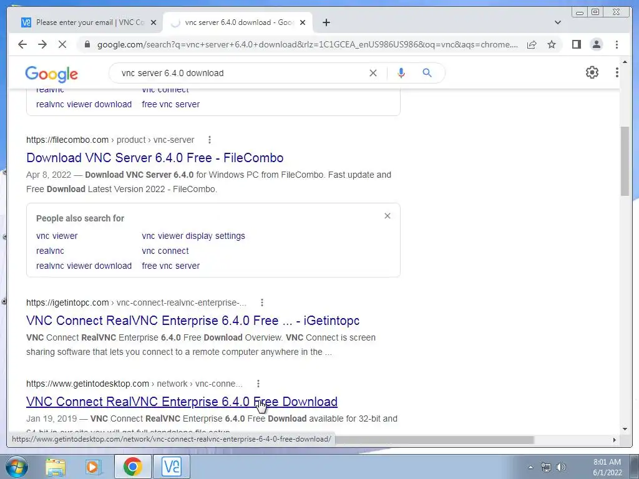Stop loading the page
The width and height of the screenshot is (639, 479).
click(x=62, y=44)
